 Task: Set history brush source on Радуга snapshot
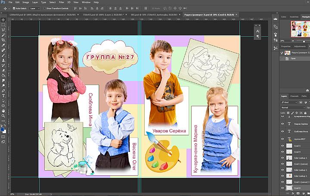coord(282,53)
